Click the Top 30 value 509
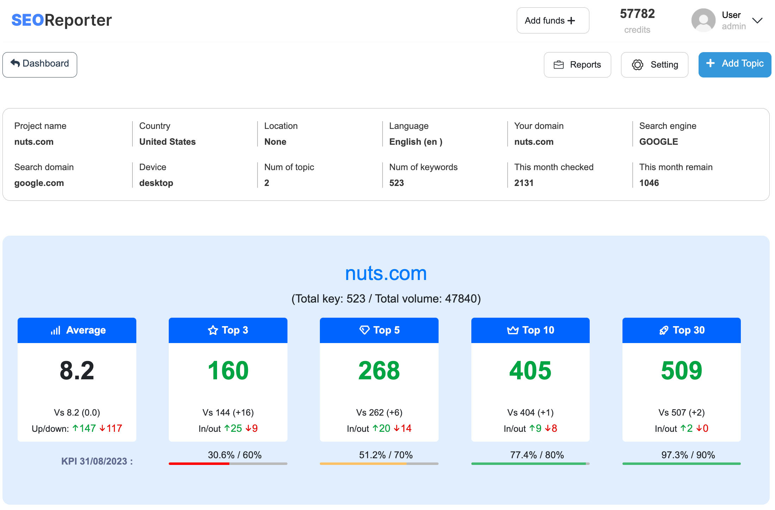The width and height of the screenshot is (775, 510). click(x=682, y=371)
